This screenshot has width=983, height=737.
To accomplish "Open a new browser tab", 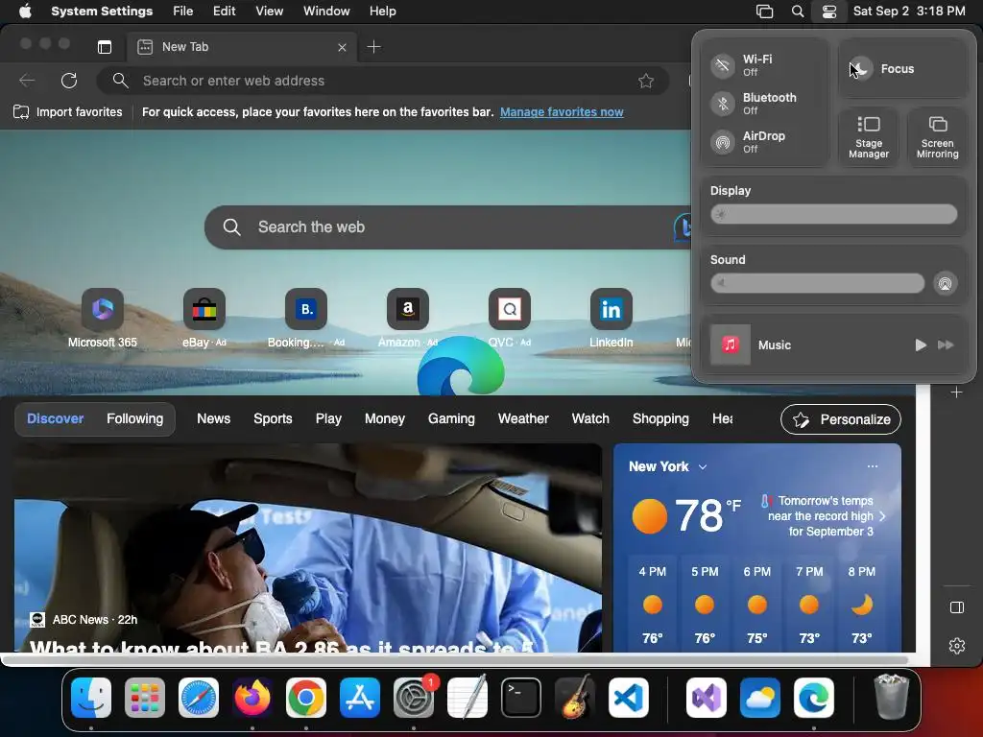I will coord(373,47).
